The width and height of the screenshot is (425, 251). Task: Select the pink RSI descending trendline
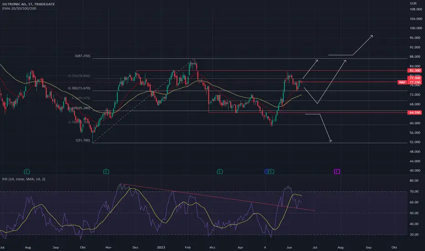[x=218, y=197]
